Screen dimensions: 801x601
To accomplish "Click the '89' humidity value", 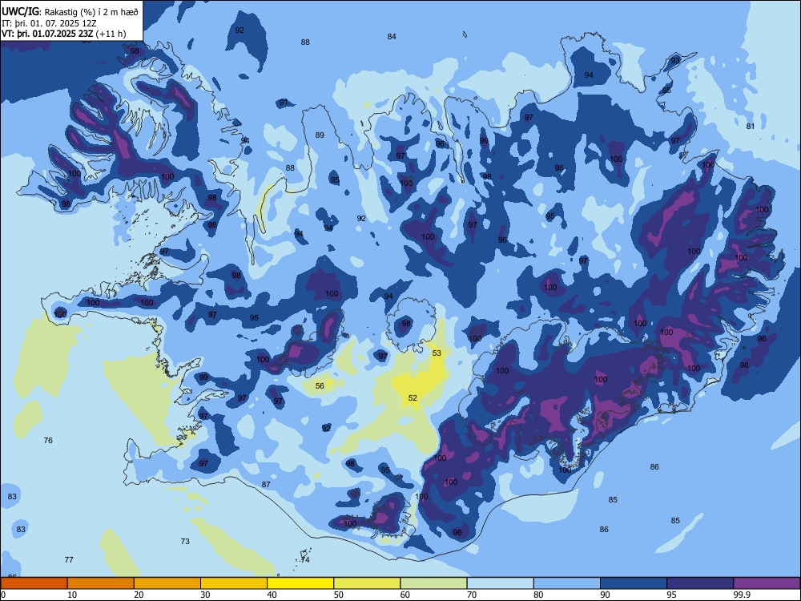I will 320,135.
